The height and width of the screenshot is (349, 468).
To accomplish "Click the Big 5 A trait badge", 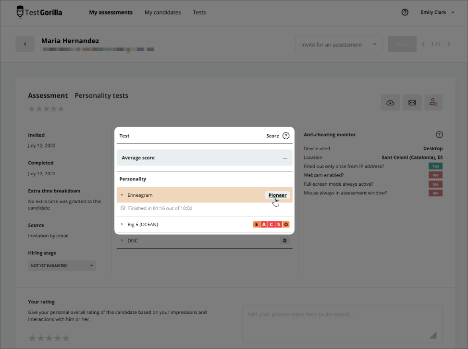I will pyautogui.click(x=264, y=224).
